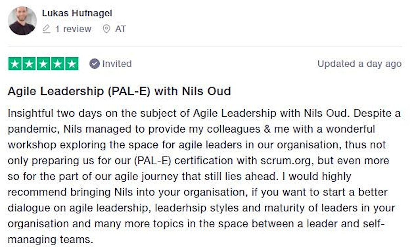Click the Invited checkmark badge icon

click(94, 64)
